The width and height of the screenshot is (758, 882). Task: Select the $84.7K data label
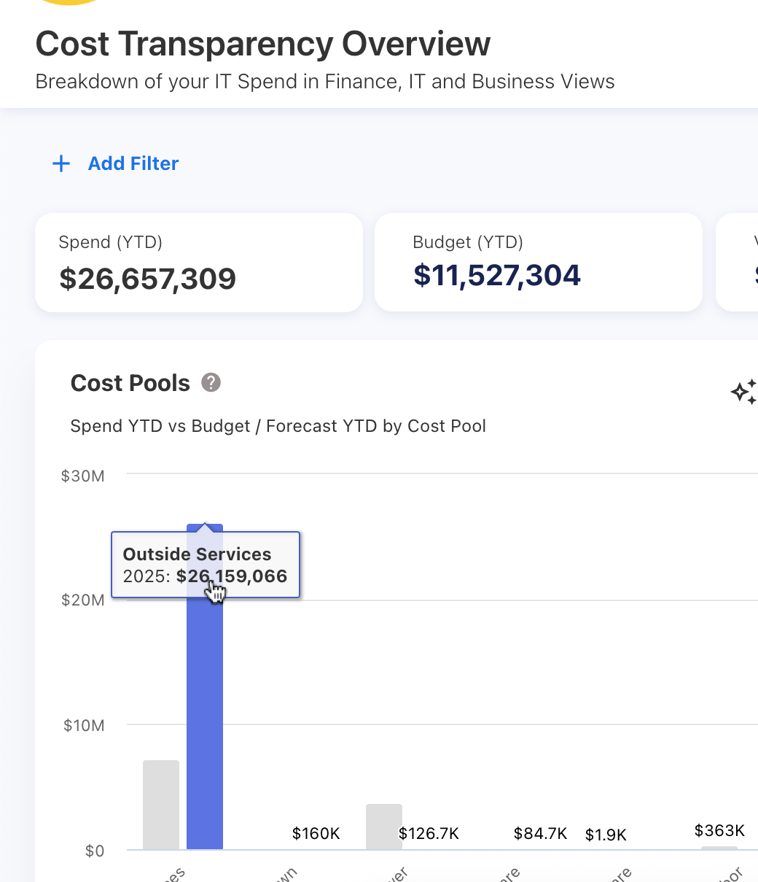tap(540, 833)
